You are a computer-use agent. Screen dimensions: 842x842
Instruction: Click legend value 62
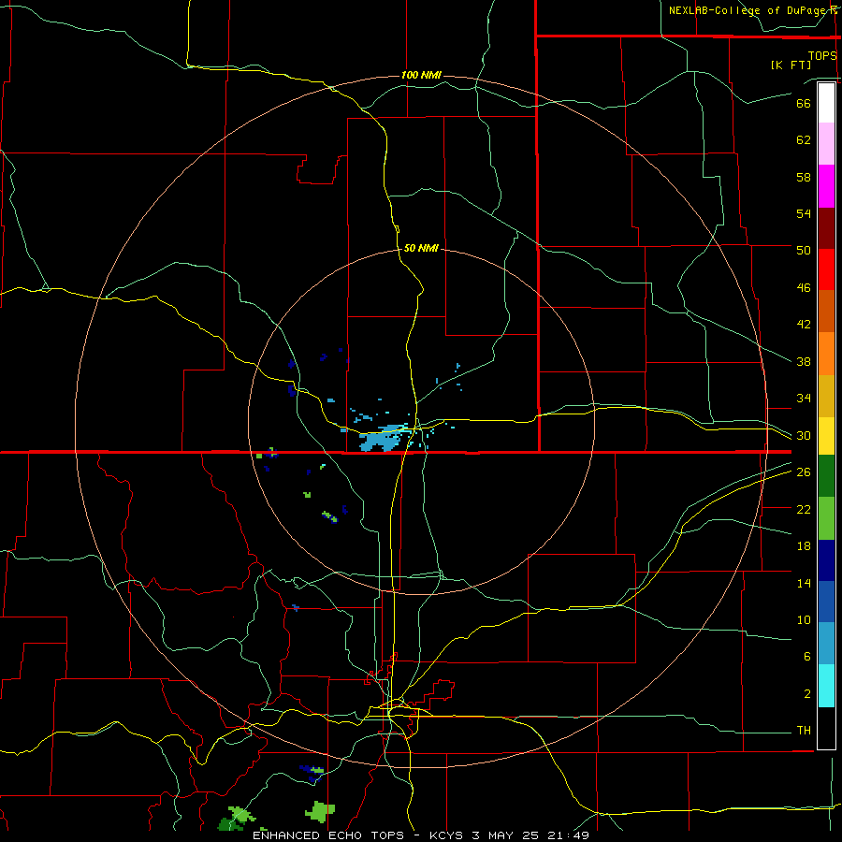(804, 140)
